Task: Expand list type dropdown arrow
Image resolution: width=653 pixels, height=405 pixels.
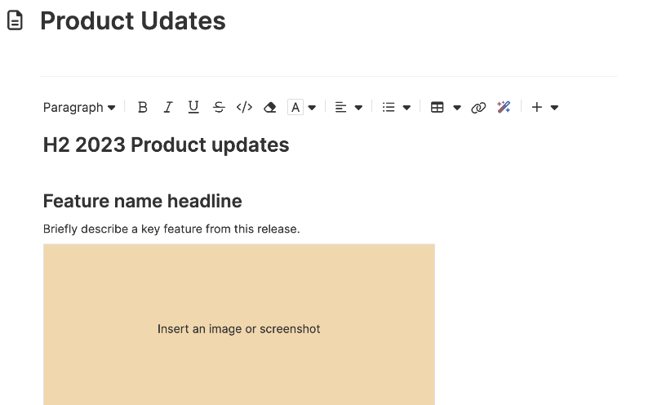Action: click(406, 108)
